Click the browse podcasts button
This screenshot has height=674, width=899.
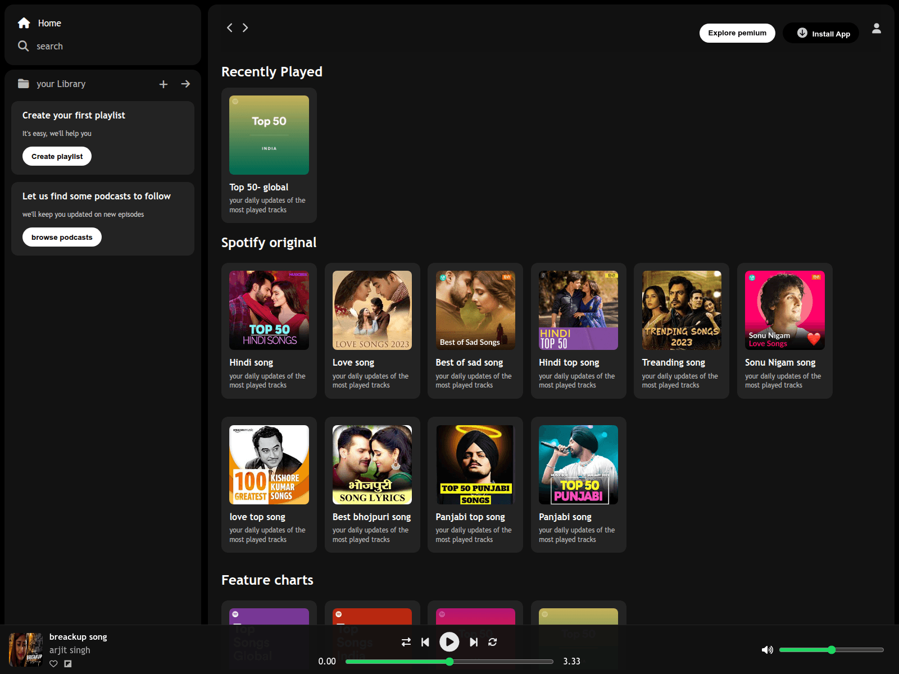(x=62, y=237)
